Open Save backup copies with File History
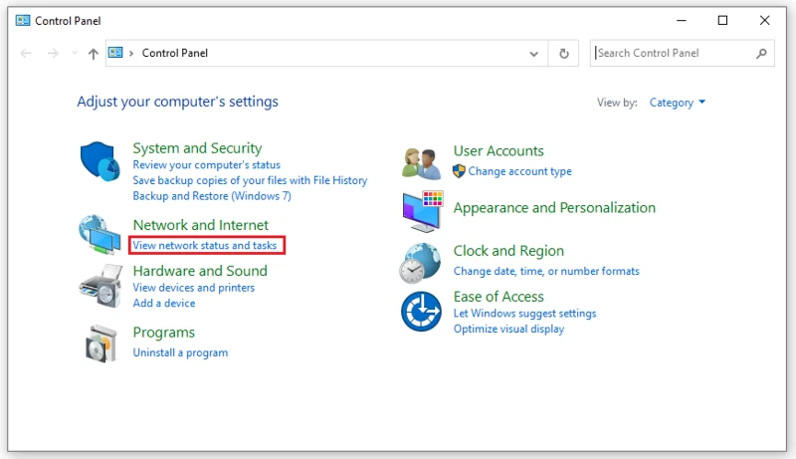Image resolution: width=796 pixels, height=459 pixels. 250,180
